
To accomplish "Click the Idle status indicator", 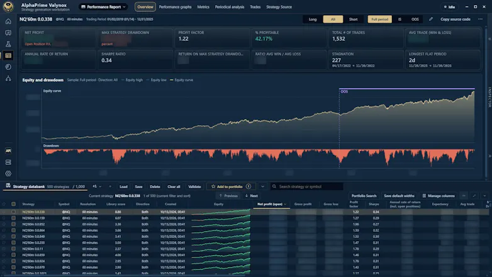I will pyautogui.click(x=449, y=7).
